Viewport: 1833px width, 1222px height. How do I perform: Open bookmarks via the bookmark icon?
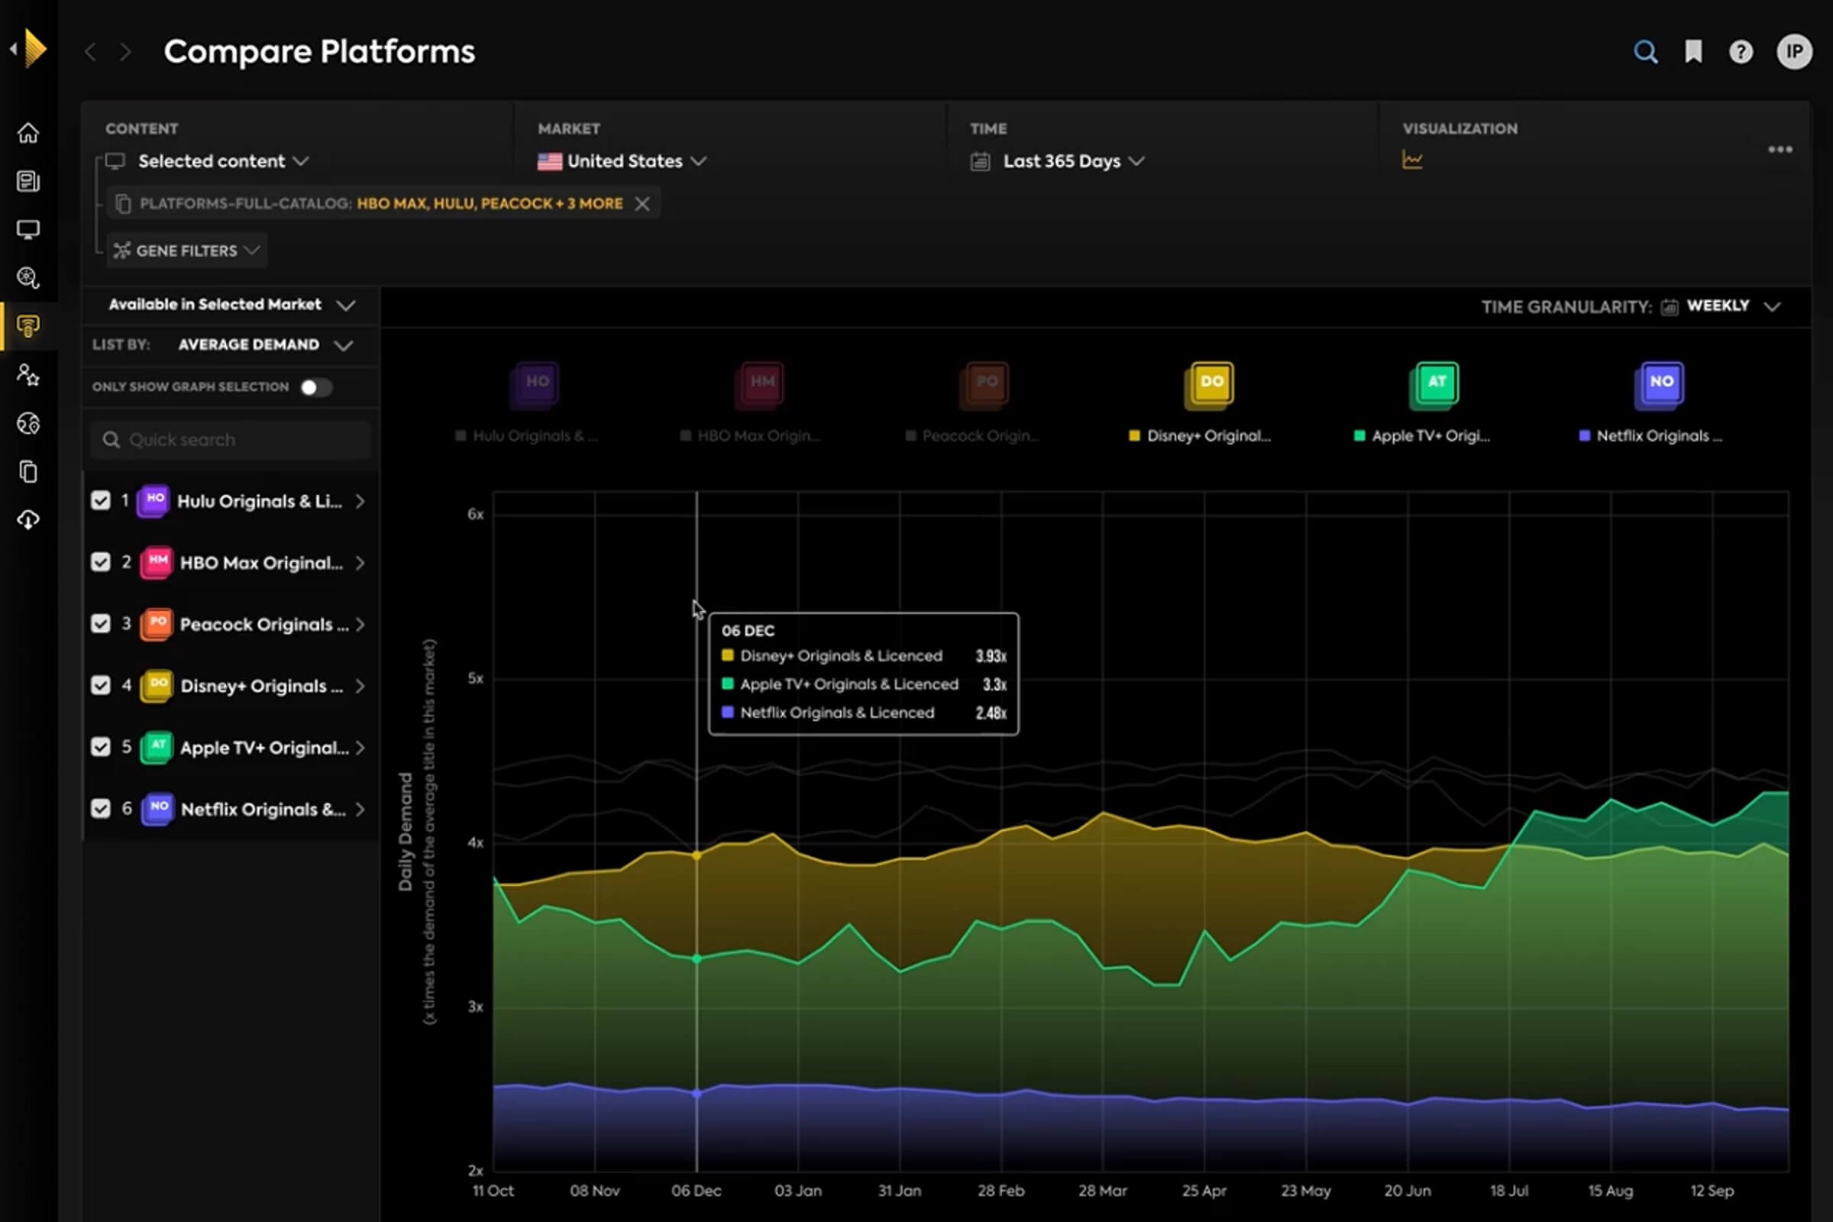[x=1693, y=52]
